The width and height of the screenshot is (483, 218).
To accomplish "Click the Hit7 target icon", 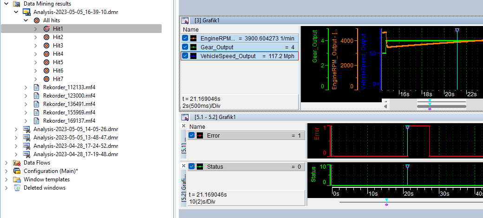I will [46, 79].
